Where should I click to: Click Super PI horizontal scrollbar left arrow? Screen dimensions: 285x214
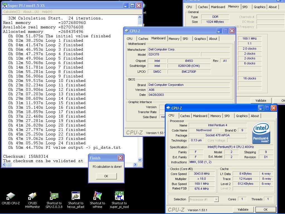click(4, 164)
